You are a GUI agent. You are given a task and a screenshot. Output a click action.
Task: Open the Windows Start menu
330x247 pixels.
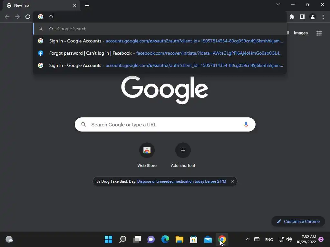108,239
